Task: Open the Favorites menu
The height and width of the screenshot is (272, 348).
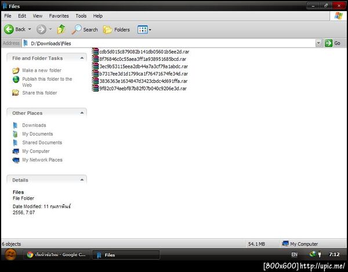Action: [x=59, y=16]
